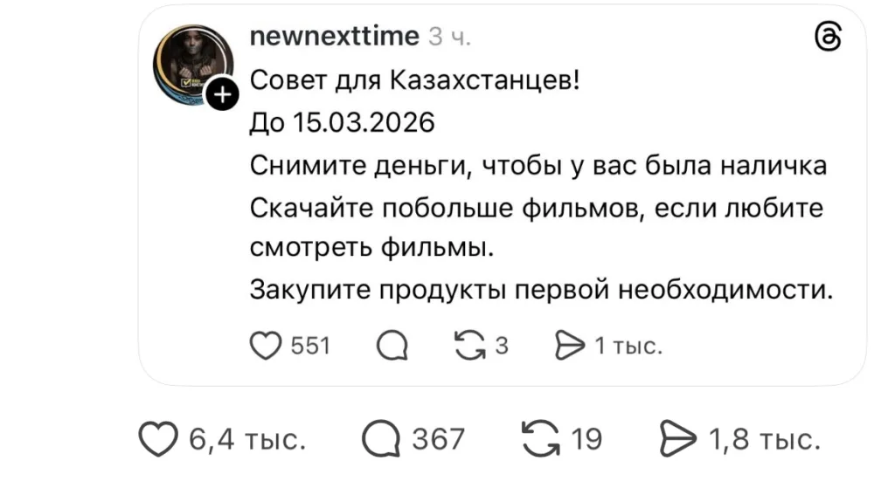895x488 pixels.
Task: Click the Threads logo icon
Action: tap(827, 39)
